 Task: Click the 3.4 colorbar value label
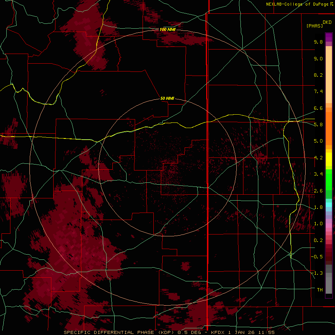[x=318, y=174]
